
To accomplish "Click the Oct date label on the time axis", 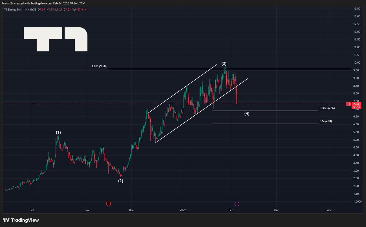I will [31, 210].
